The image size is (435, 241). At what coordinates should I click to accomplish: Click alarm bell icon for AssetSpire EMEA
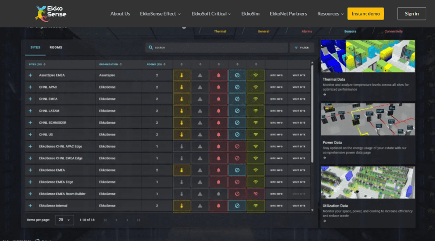click(x=218, y=75)
